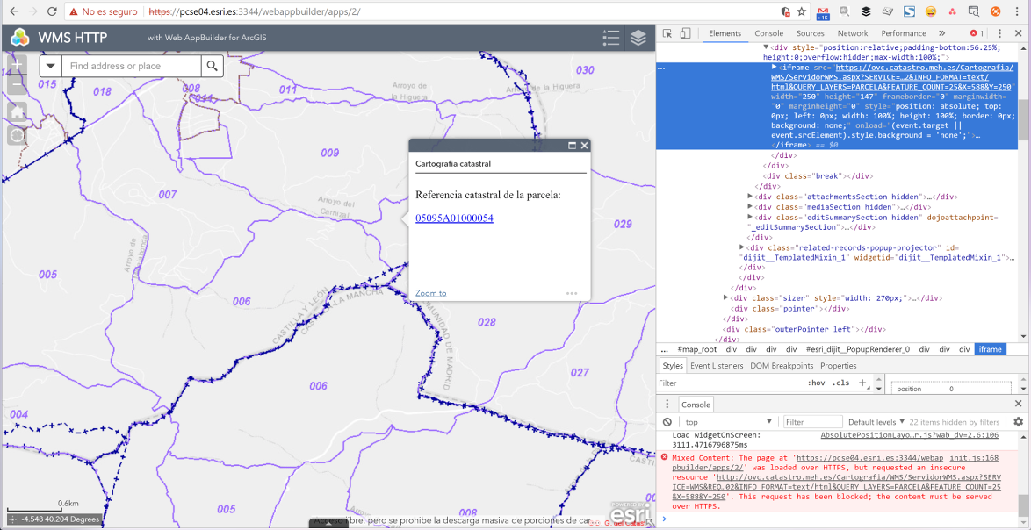Maximize the Cartografia catastral popup
The image size is (1031, 530).
(x=572, y=146)
